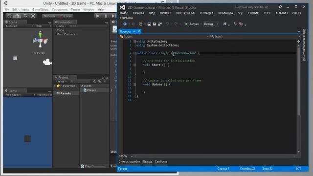Click Redo icon in Visual Studio toolbar
Image resolution: width=313 pixels, height=176 pixels.
(x=176, y=24)
